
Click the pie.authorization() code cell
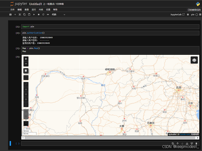[110, 33]
